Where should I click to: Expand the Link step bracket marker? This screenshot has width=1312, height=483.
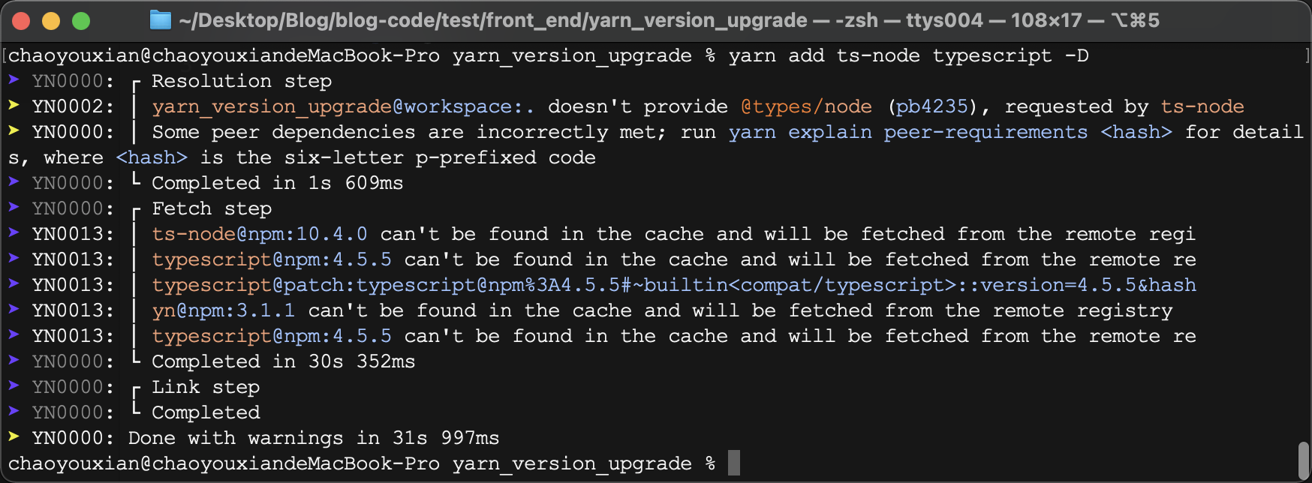(135, 386)
